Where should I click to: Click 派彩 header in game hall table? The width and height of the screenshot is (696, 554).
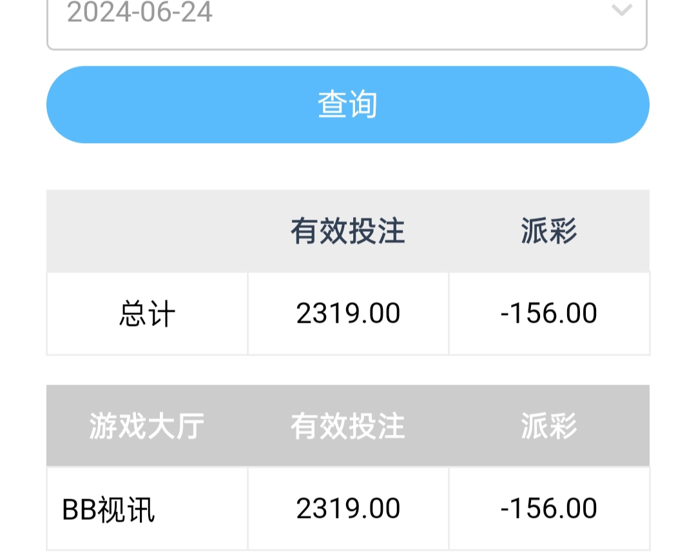549,426
